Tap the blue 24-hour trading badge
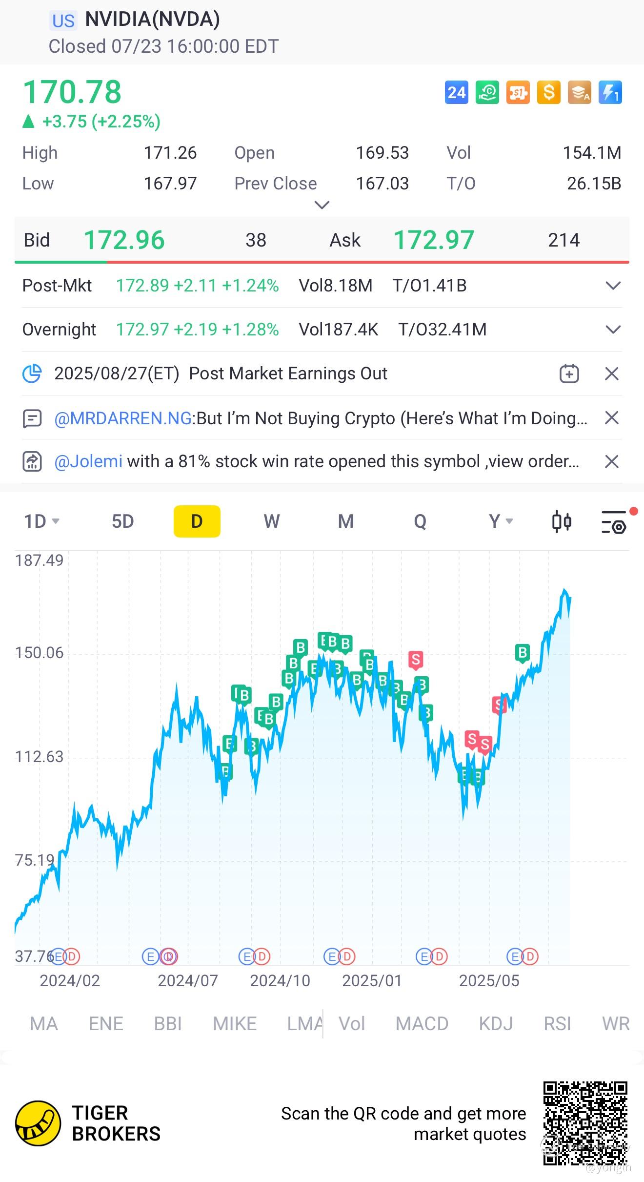 click(456, 92)
